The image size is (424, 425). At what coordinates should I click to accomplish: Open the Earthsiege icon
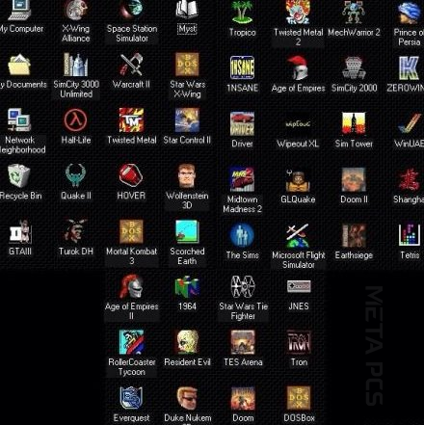(x=354, y=235)
